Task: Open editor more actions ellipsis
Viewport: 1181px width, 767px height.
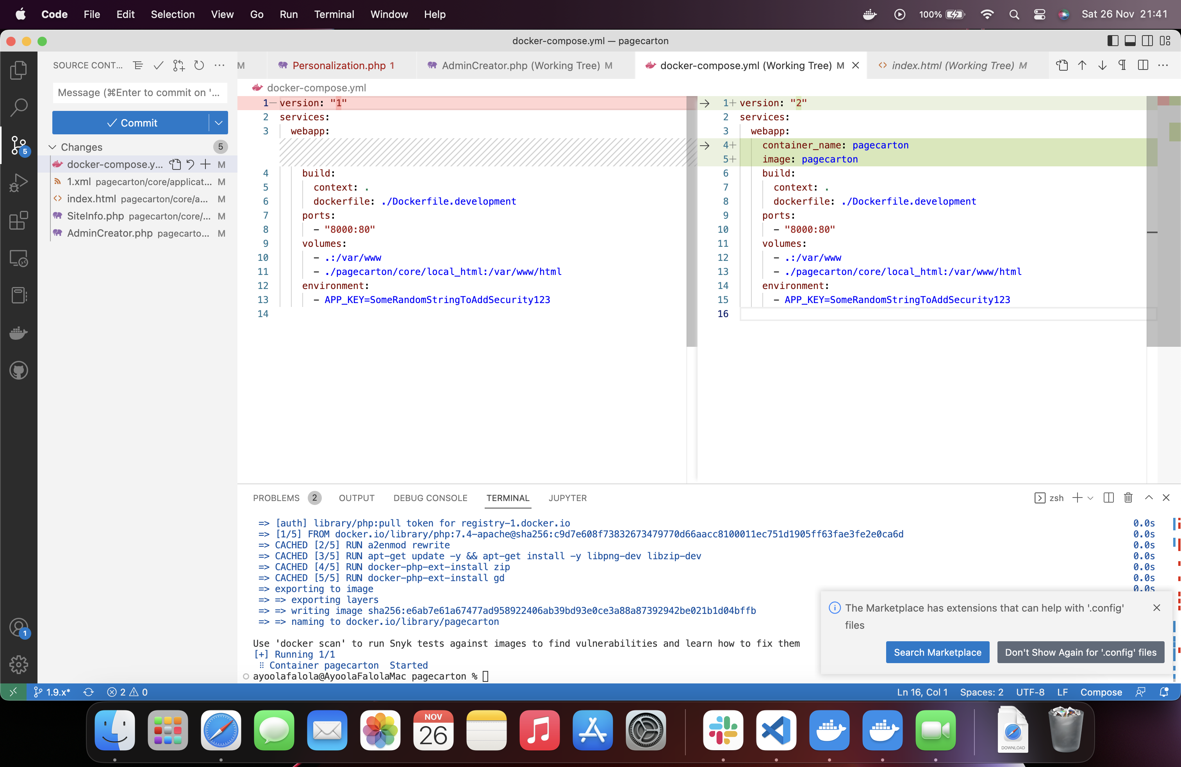Action: [x=1163, y=66]
